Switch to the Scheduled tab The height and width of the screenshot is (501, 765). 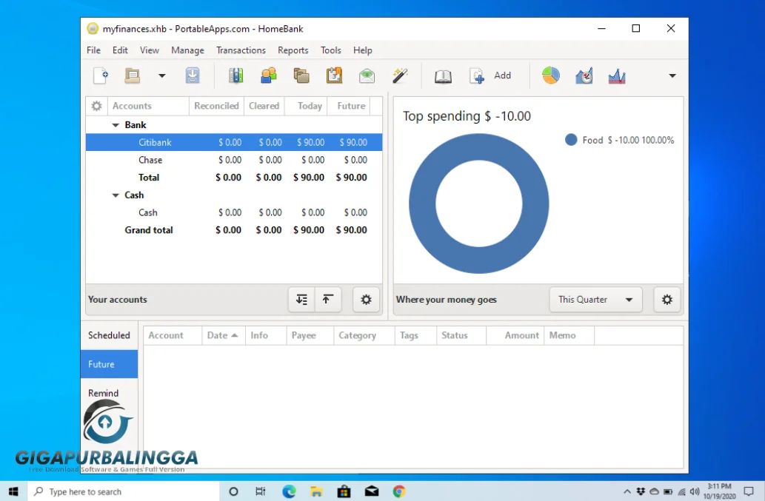[x=109, y=335]
